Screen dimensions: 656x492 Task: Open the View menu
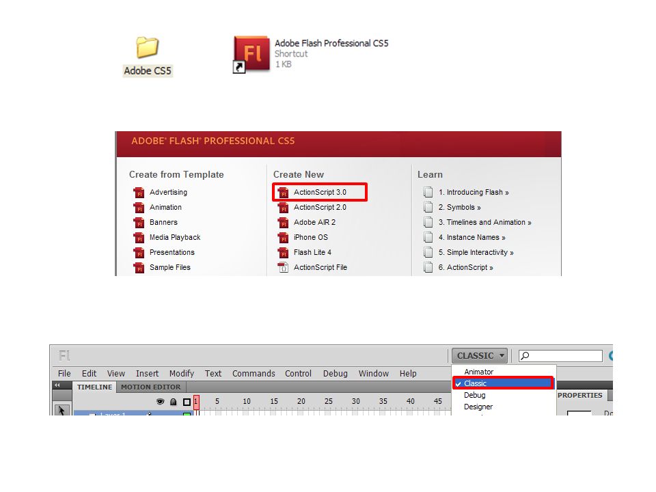[116, 374]
